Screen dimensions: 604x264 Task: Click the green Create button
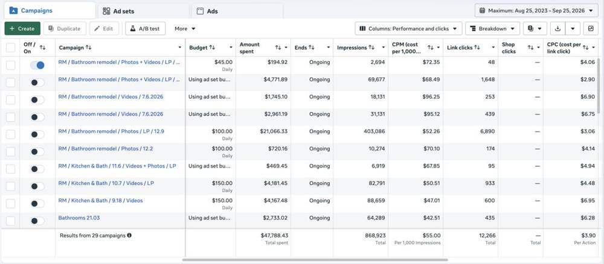click(22, 28)
